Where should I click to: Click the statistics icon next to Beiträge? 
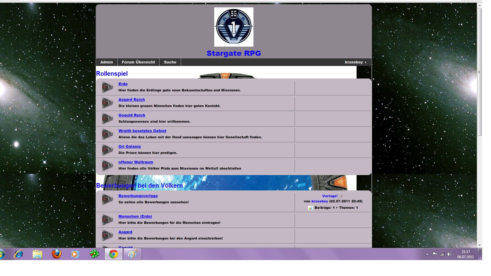pyautogui.click(x=310, y=208)
